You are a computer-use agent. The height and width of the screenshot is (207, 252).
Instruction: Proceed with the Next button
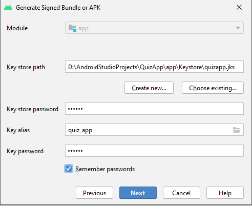[x=138, y=193]
